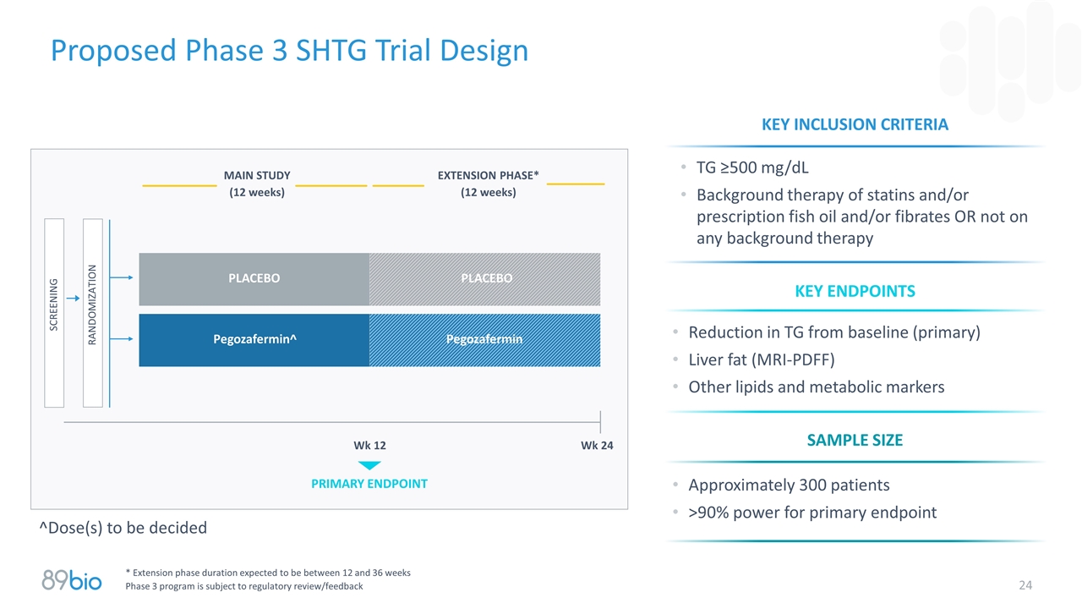Click the solid gray PLACEBO bar
Image resolution: width=1082 pixels, height=609 pixels.
(x=254, y=278)
